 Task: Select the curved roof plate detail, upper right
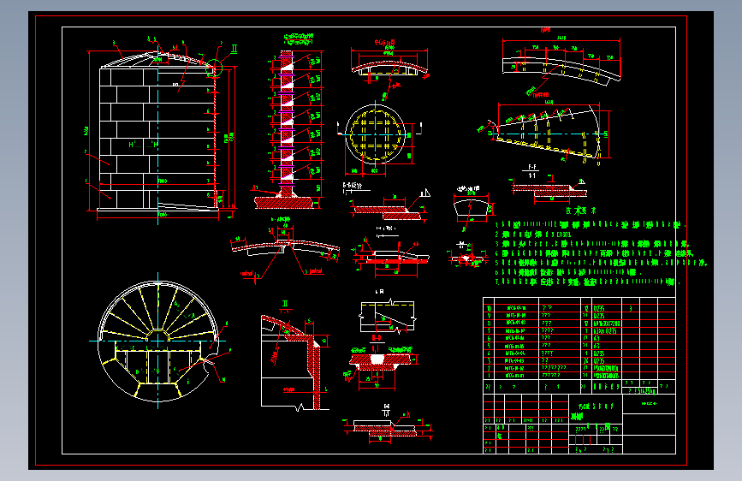coord(561,66)
